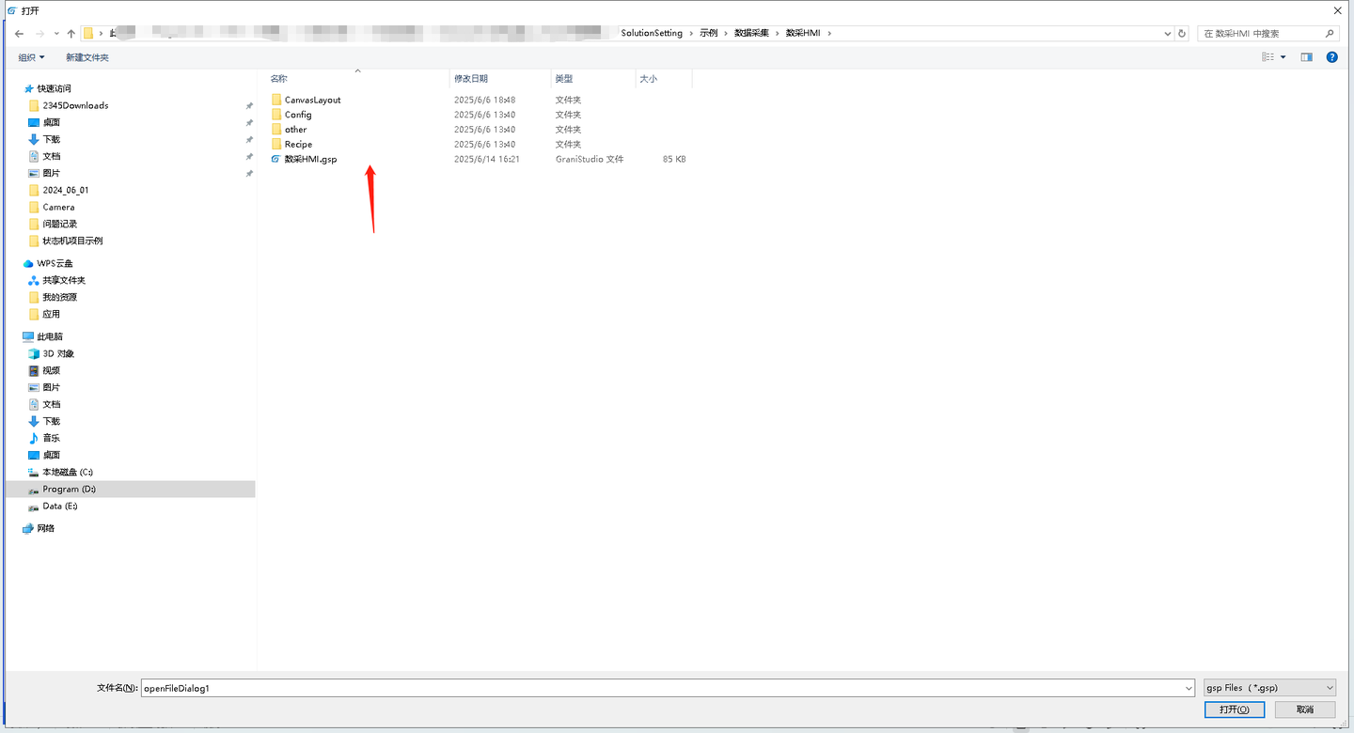The image size is (1354, 733).
Task: Toggle the preview pane icon
Action: point(1306,57)
